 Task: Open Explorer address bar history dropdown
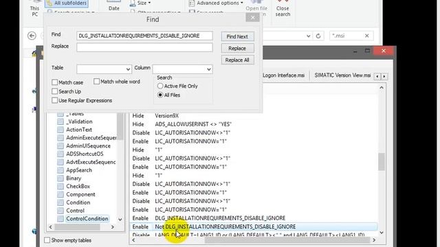tap(309, 36)
